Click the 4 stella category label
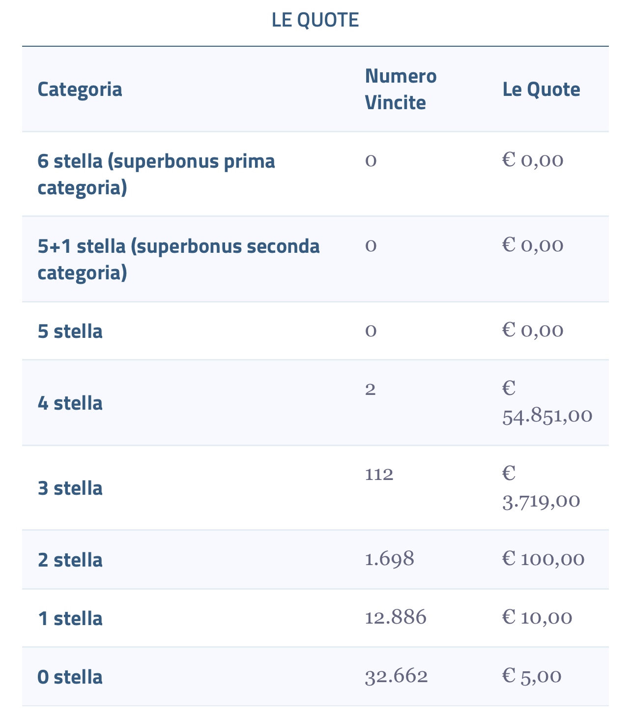Screen dimensions: 631x720 (70, 403)
